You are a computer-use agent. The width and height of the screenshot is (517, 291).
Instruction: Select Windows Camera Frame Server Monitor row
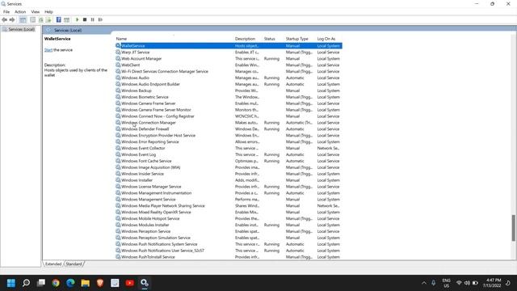pyautogui.click(x=229, y=110)
